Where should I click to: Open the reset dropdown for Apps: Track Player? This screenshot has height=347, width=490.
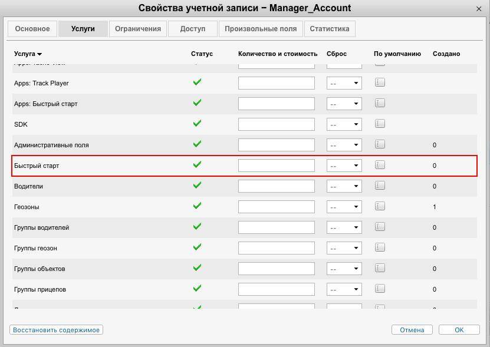(344, 84)
